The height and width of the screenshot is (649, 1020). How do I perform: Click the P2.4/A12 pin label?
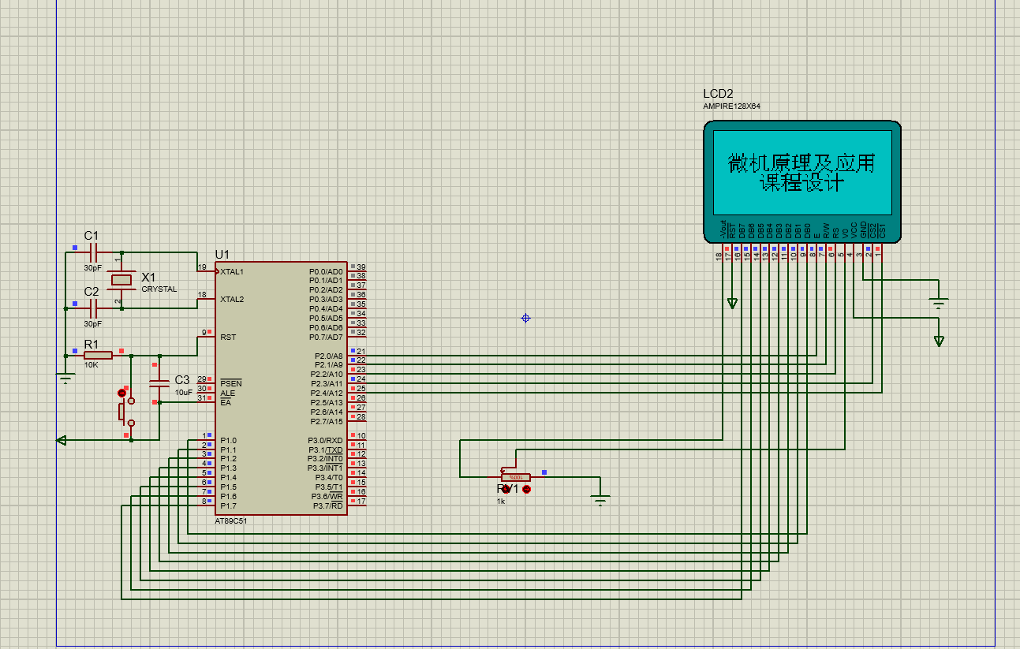327,393
